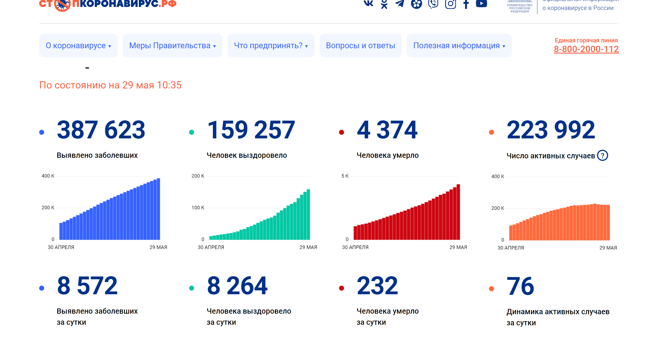Open the Odnoklassniki icon in the header
This screenshot has width=657, height=340.
384,4
